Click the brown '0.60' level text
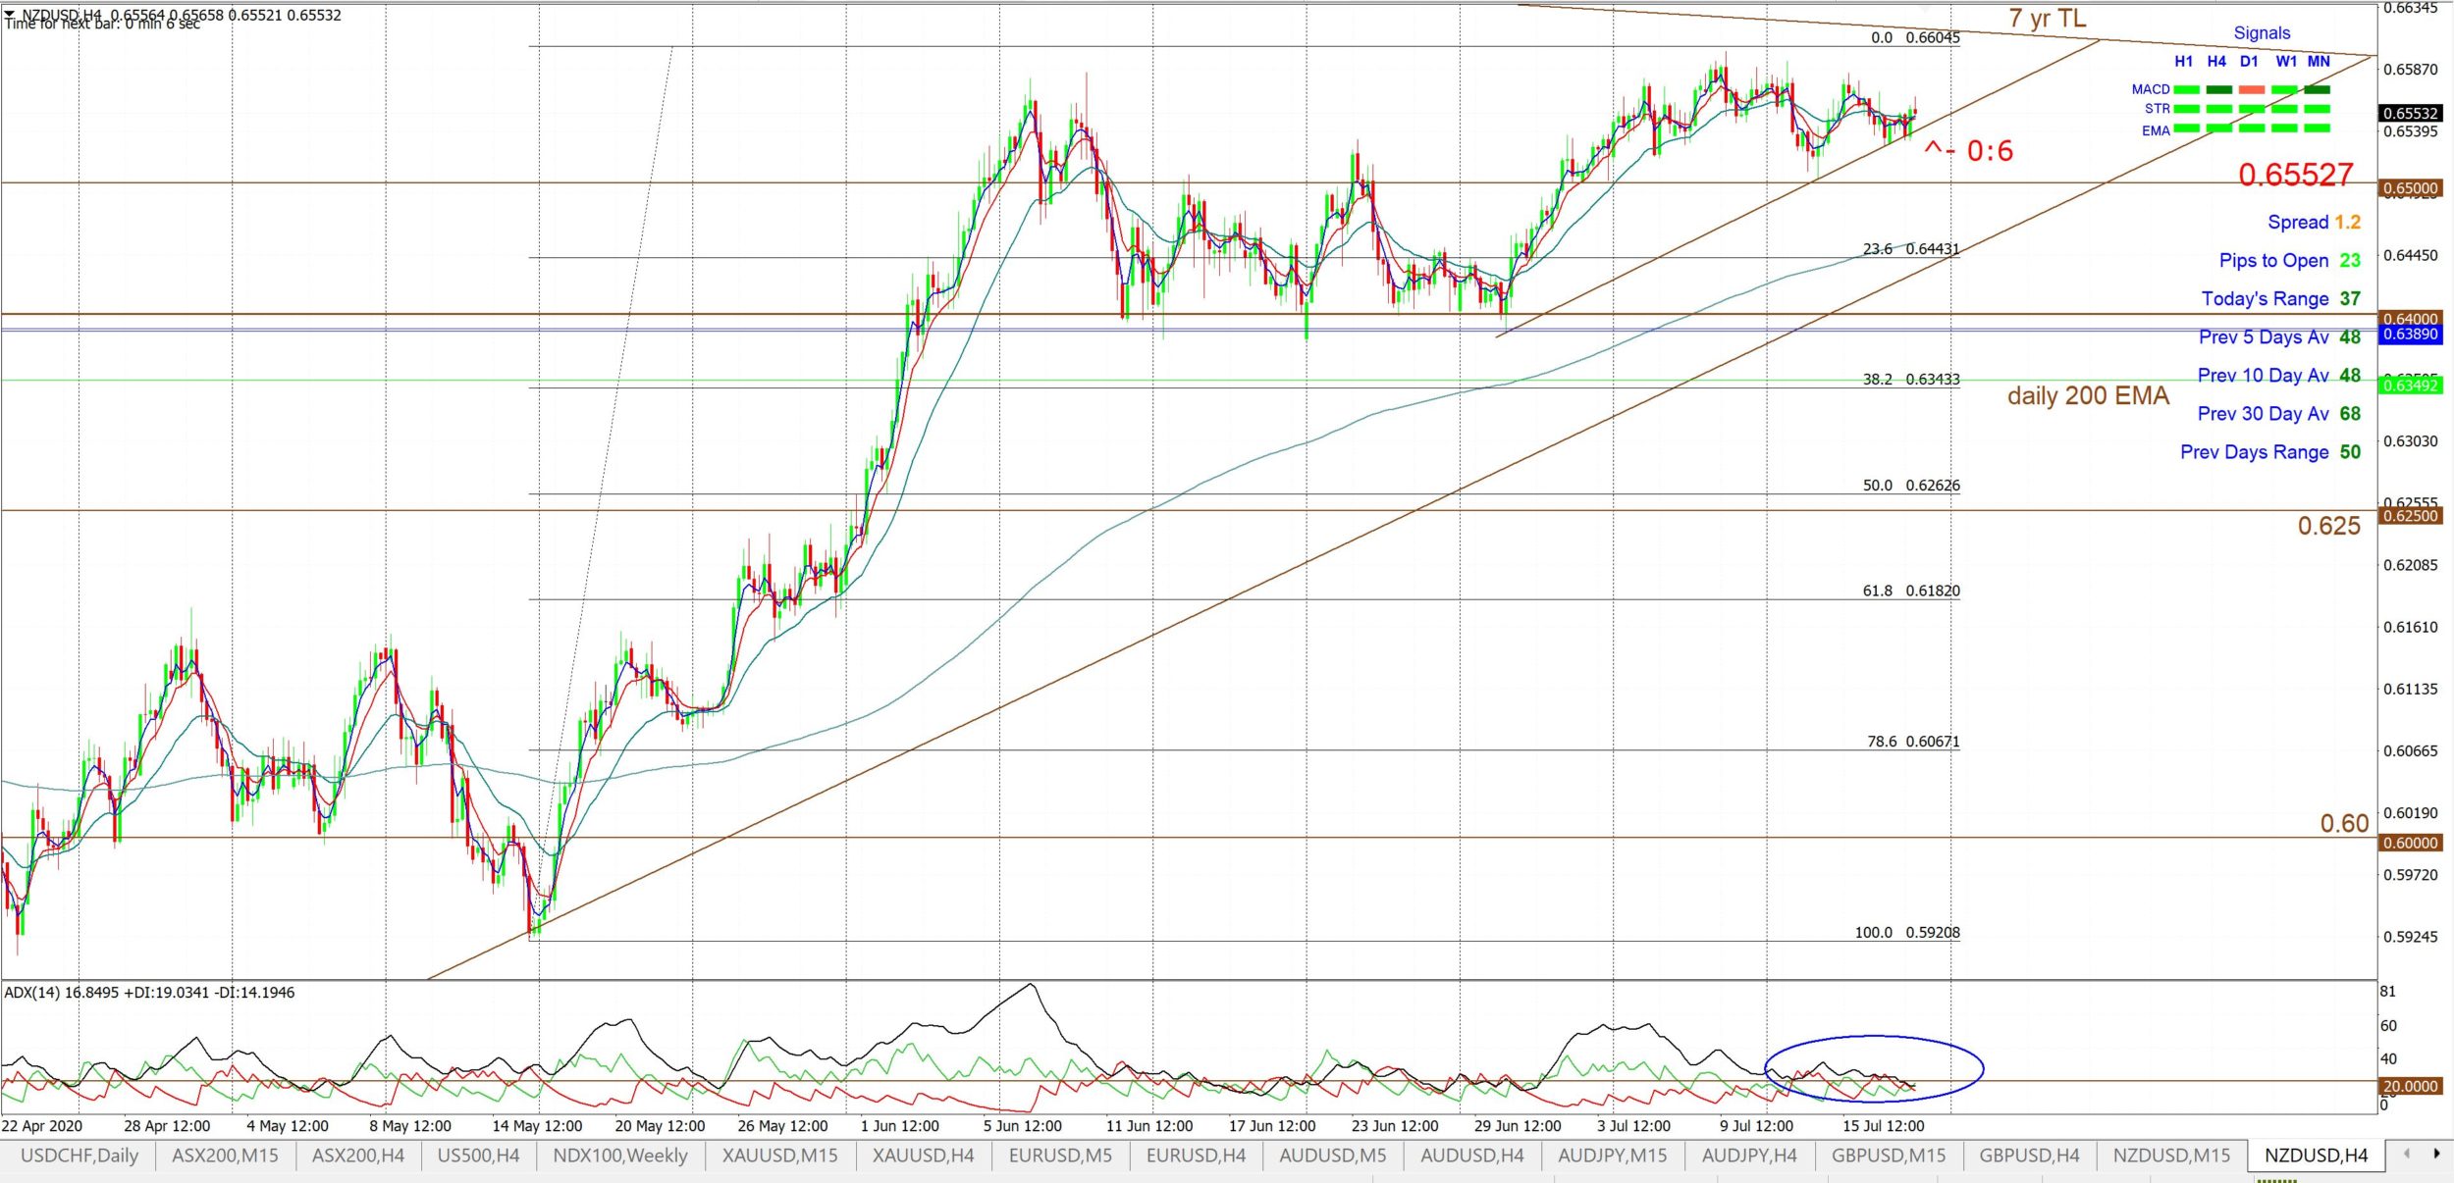The width and height of the screenshot is (2454, 1183). tap(2344, 823)
